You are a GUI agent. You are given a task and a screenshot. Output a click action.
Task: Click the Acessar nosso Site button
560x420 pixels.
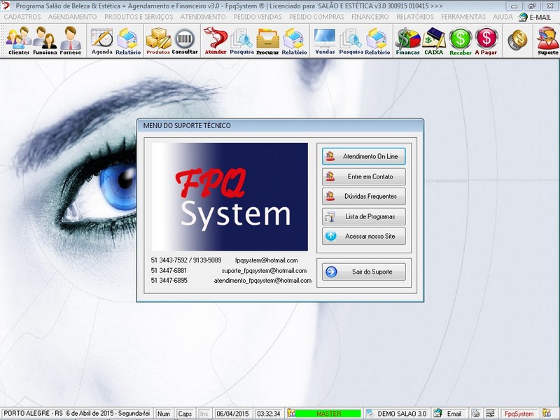[x=363, y=236]
